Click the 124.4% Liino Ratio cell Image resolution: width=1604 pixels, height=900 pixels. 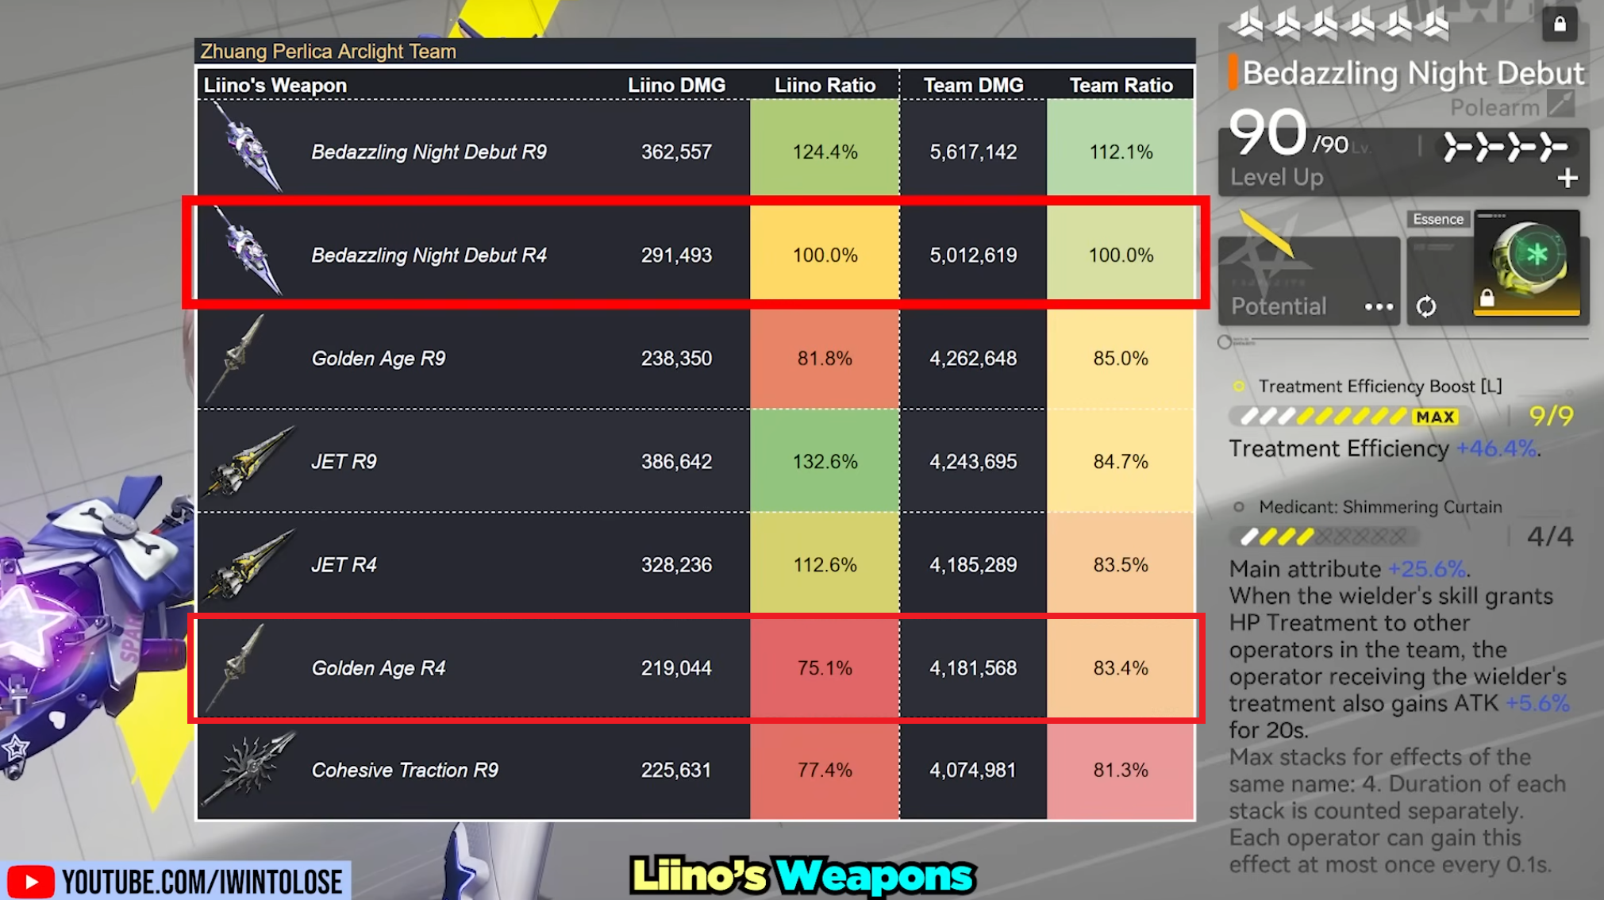click(825, 148)
